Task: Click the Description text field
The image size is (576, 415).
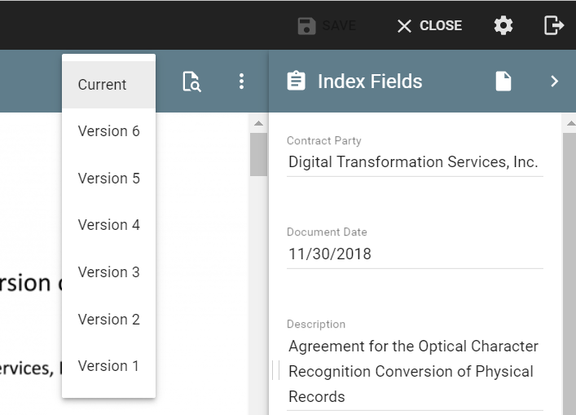Action: pos(414,372)
